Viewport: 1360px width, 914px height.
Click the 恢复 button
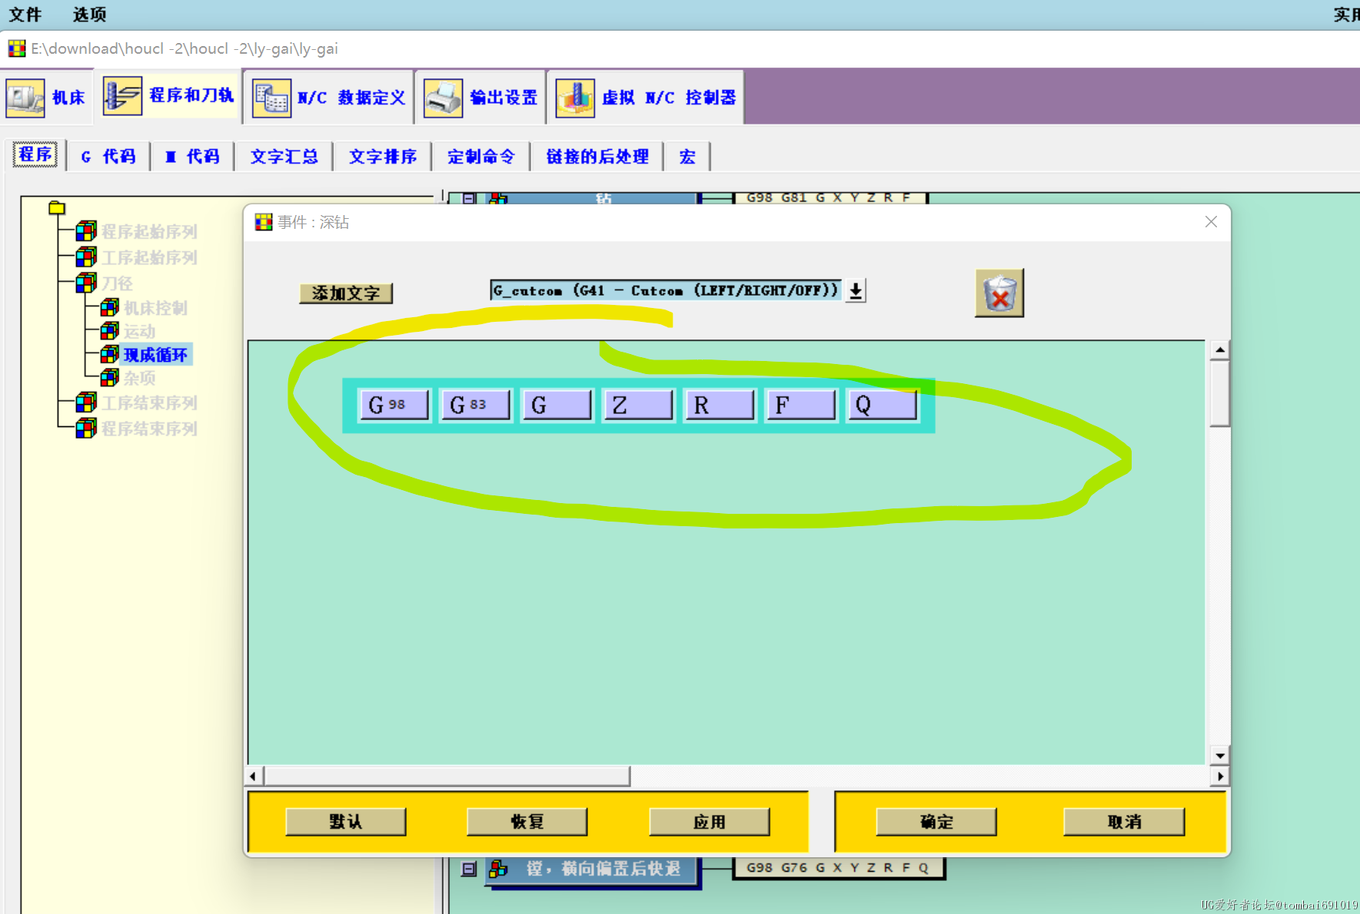pos(527,821)
